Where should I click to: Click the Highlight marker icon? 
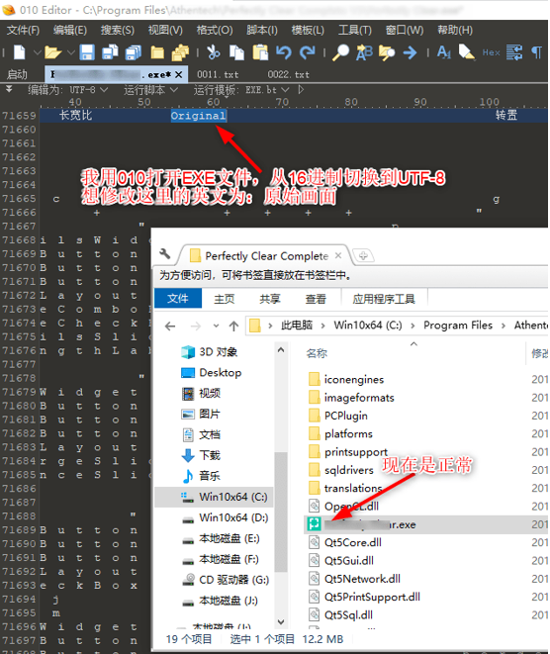point(467,52)
